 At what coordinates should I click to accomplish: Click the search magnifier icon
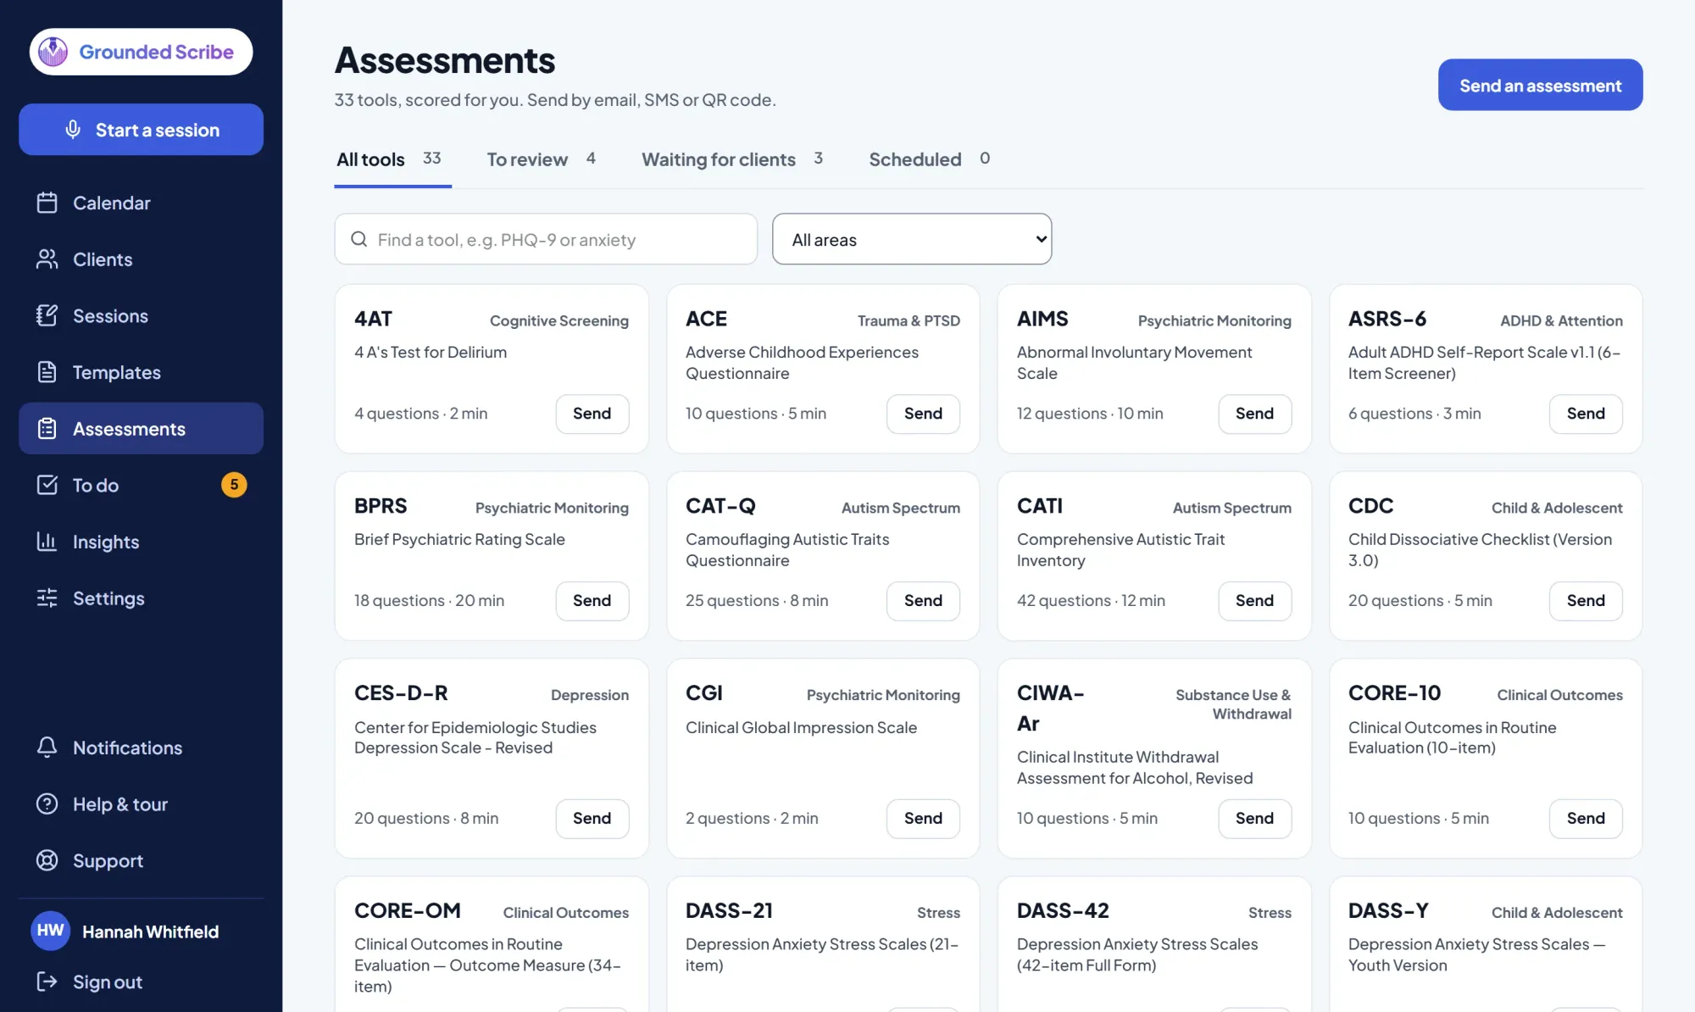tap(359, 239)
